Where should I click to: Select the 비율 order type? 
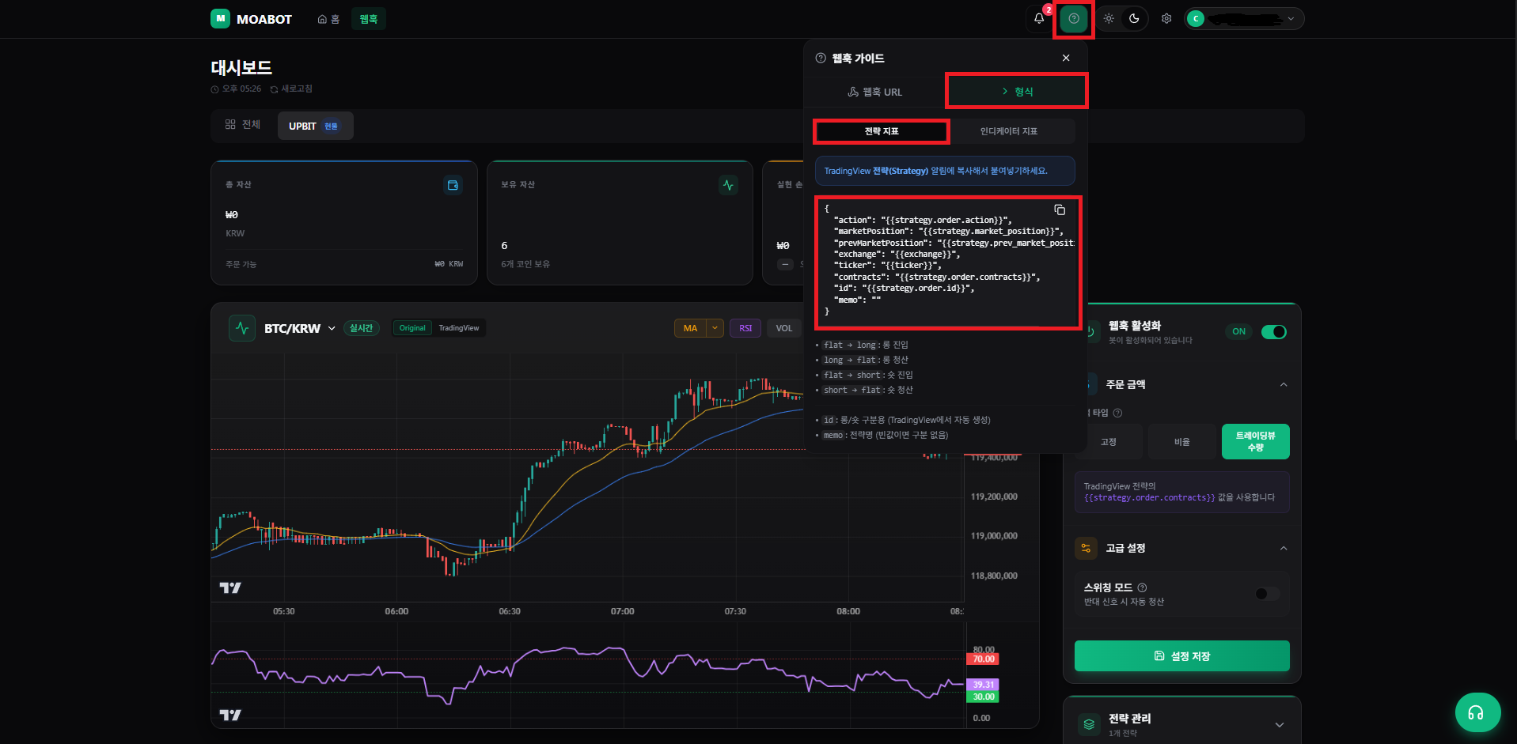tap(1182, 442)
